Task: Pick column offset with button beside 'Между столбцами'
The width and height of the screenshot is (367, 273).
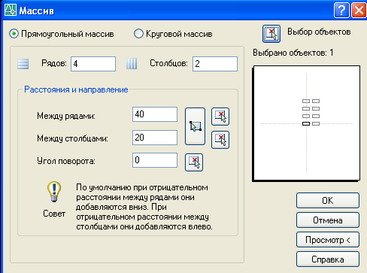Action: [x=220, y=140]
